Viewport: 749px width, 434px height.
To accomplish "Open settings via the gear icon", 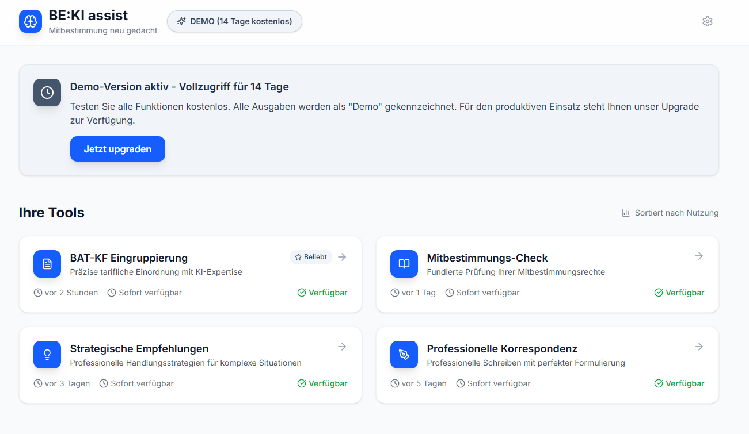I will pos(708,21).
